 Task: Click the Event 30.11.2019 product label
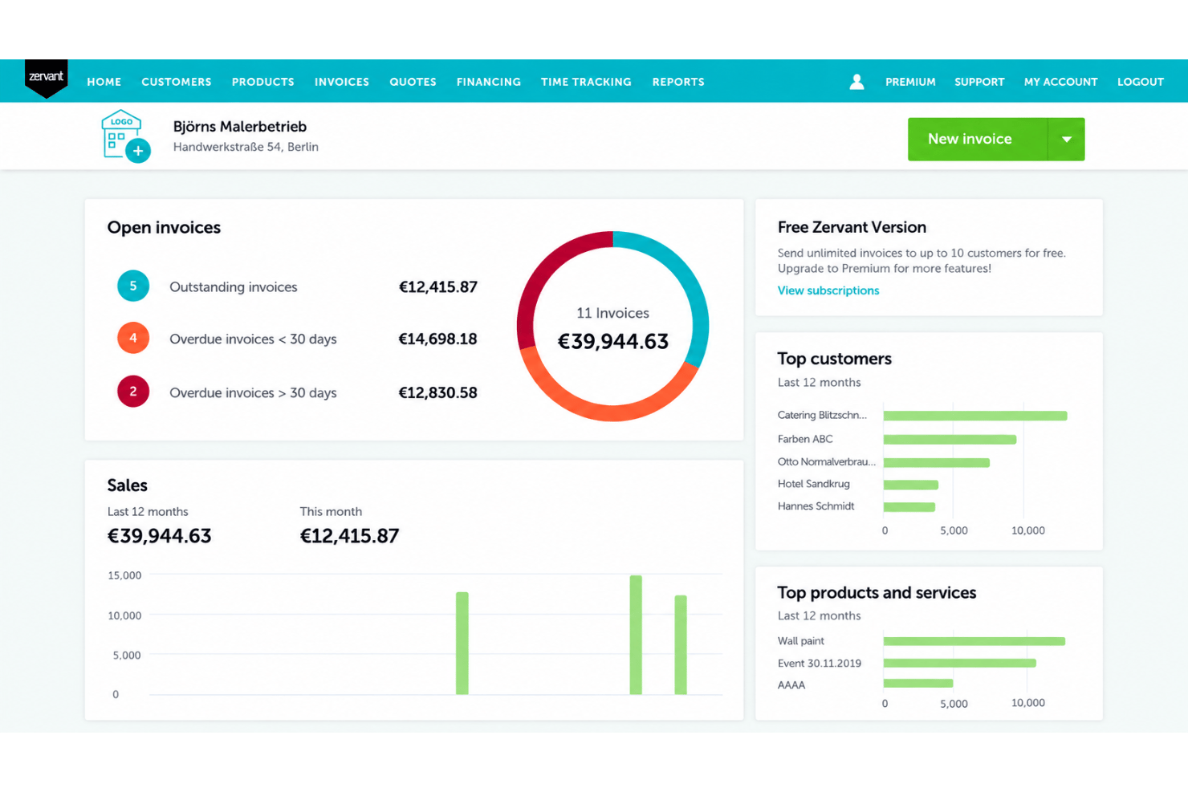click(819, 664)
